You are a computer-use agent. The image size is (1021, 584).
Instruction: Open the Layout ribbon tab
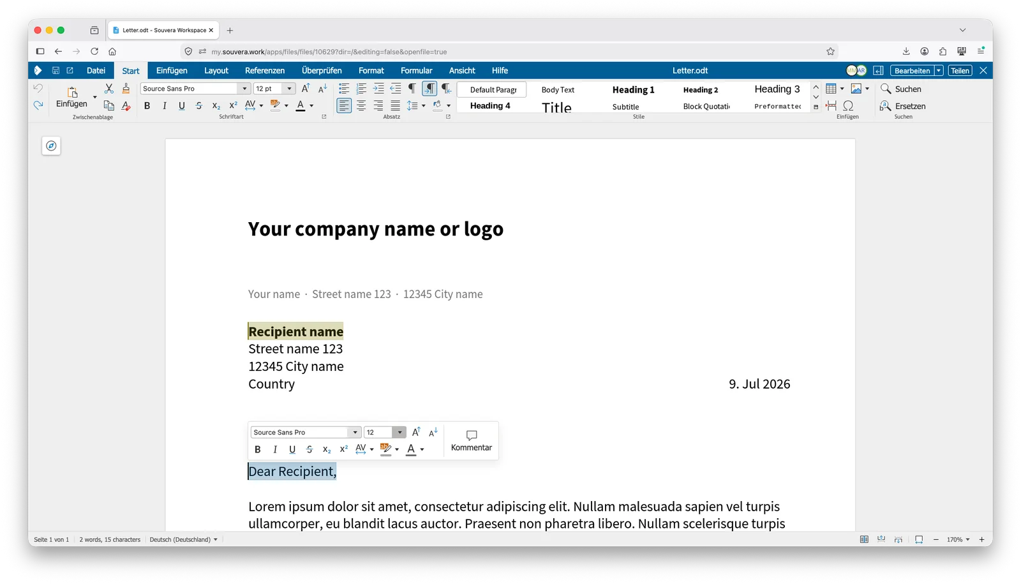pos(216,70)
